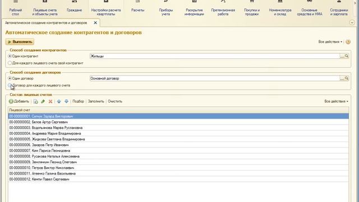Select row 00-000000007 Ким
359x202 pixels.
tap(178, 151)
